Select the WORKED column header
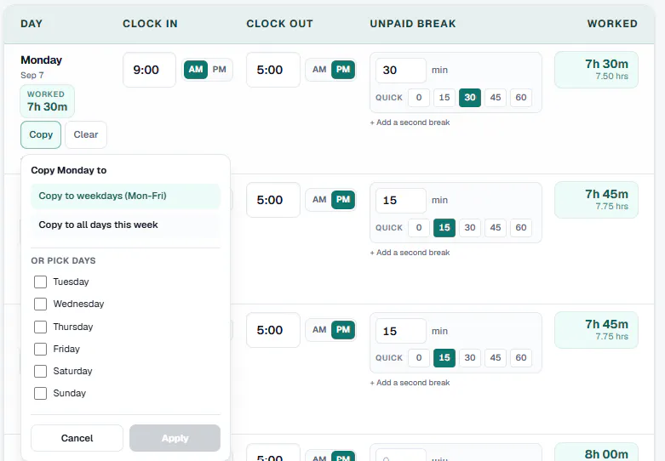The image size is (665, 461). click(612, 24)
